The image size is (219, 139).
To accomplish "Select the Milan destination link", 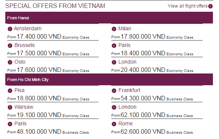I will (x=125, y=28).
